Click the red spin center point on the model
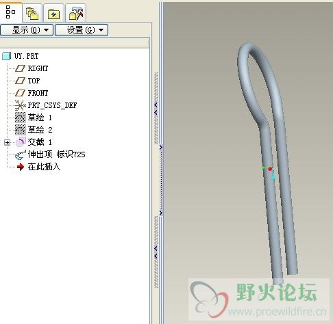The height and width of the screenshot is (324, 333). click(270, 169)
